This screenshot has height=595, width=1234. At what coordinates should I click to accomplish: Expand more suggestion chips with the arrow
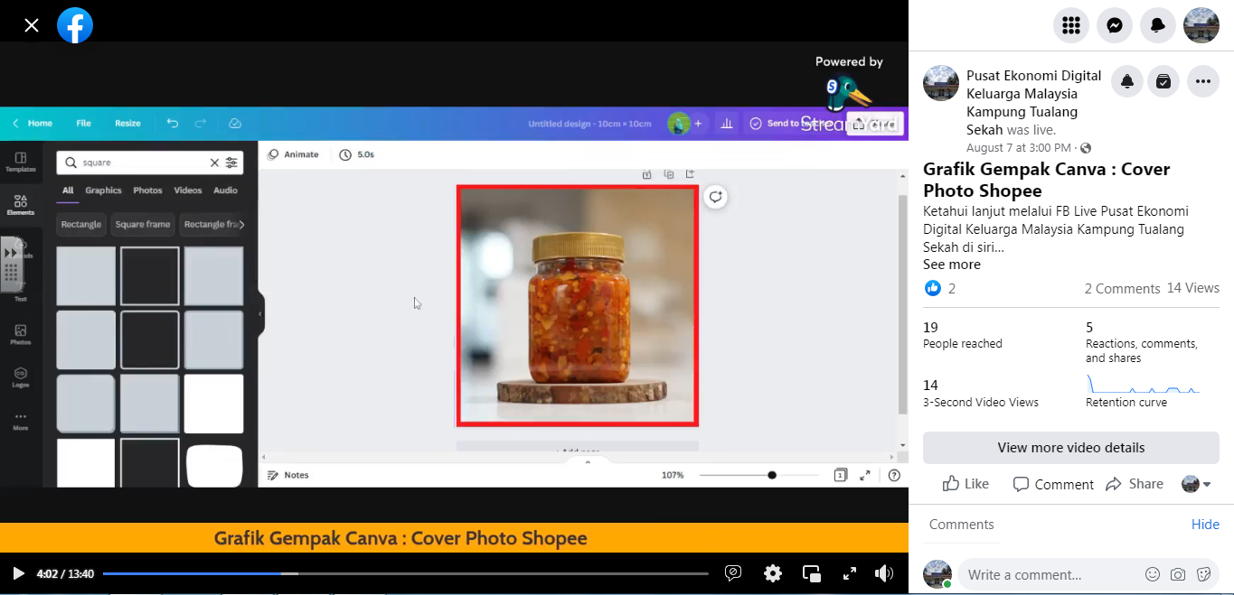click(x=241, y=224)
